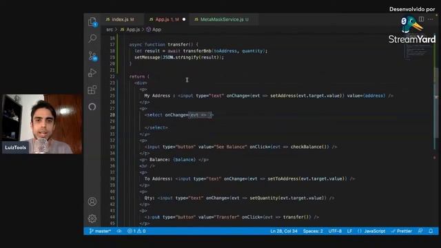Click the StreamYard logo
The width and height of the screenshot is (441, 248).
pos(412,30)
